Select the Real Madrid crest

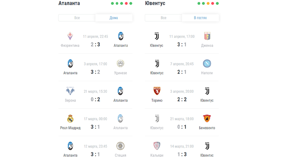click(x=70, y=118)
